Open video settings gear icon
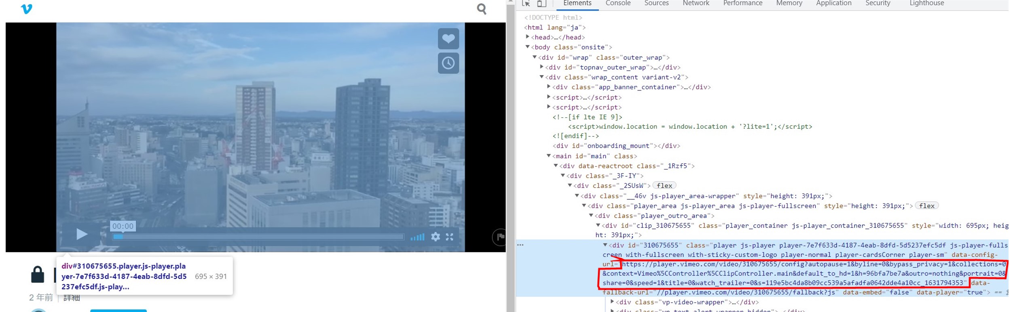 pyautogui.click(x=435, y=237)
